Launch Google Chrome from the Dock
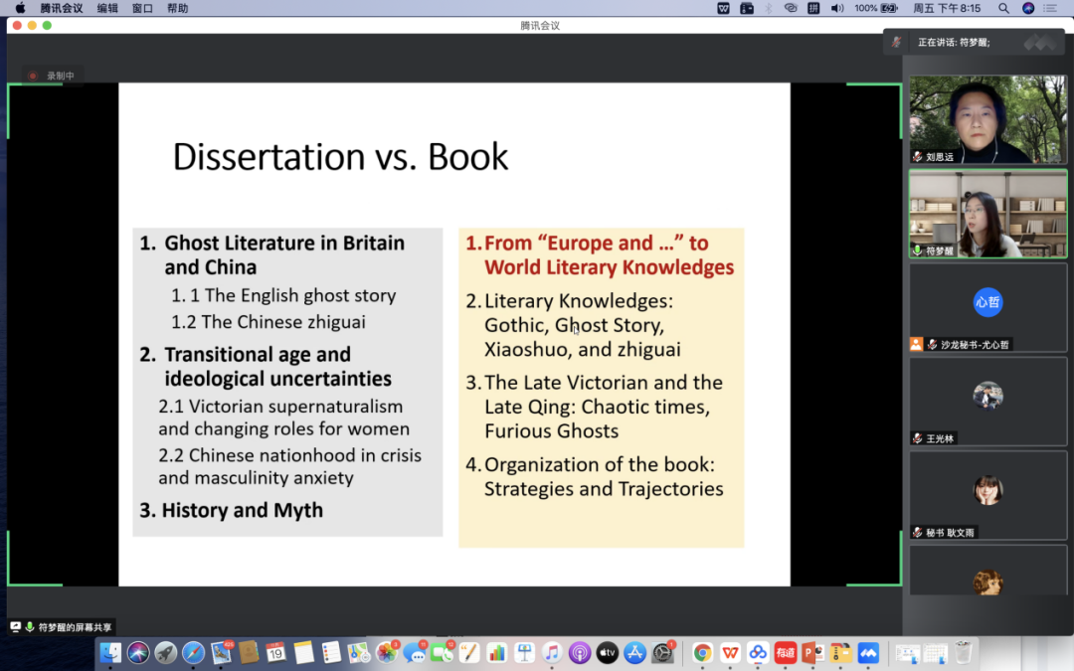 pyautogui.click(x=703, y=653)
